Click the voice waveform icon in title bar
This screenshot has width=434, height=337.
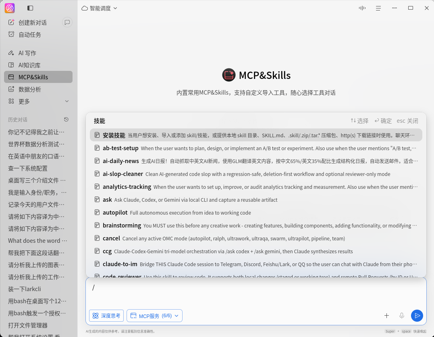(362, 8)
